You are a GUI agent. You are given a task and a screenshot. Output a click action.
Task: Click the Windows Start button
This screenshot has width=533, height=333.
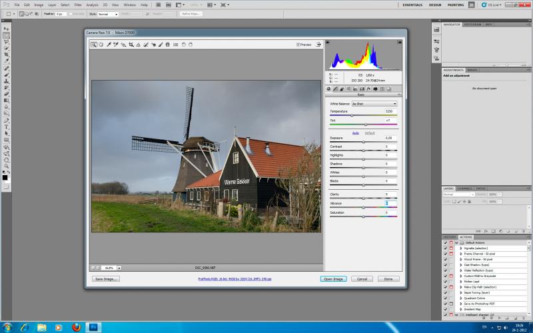click(7, 327)
